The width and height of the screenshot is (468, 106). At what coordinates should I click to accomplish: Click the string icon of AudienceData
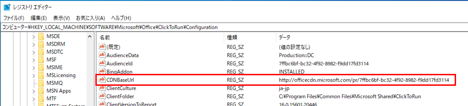pyautogui.click(x=102, y=55)
